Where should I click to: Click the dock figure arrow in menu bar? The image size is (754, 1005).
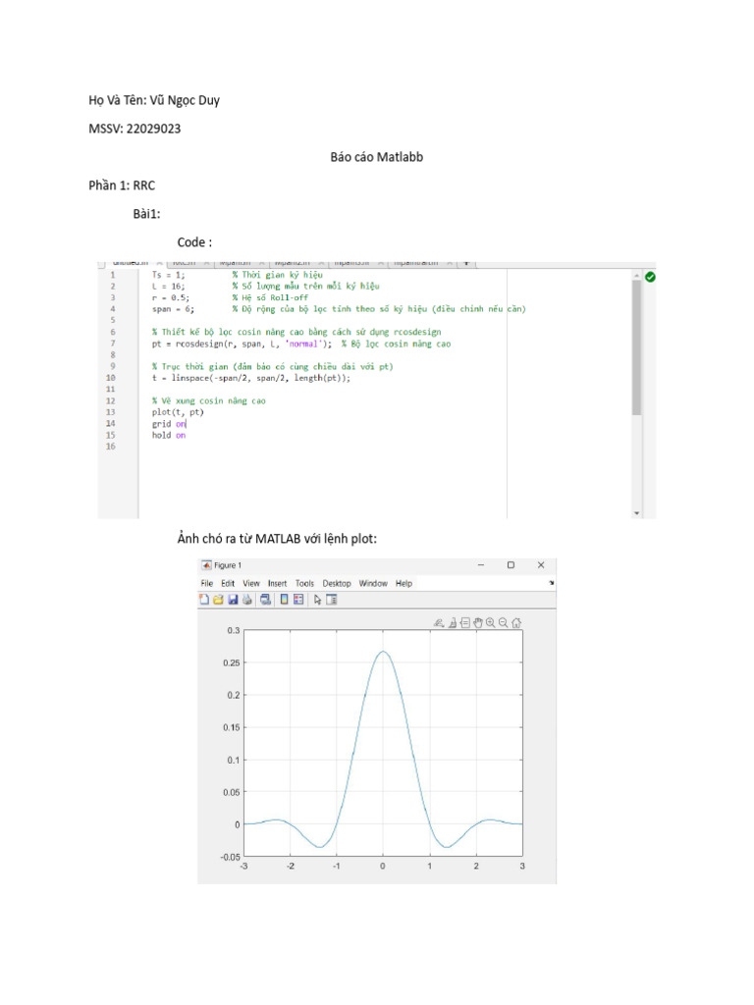pos(552,583)
